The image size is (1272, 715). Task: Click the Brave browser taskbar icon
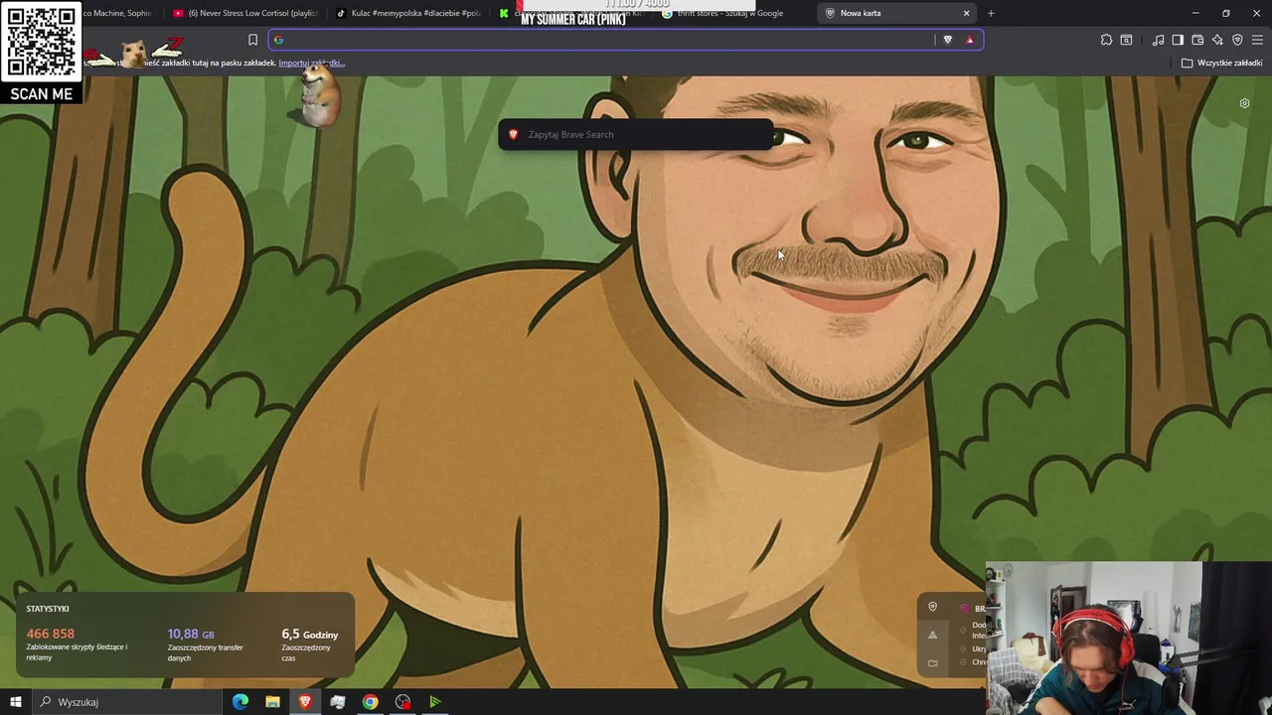click(x=305, y=702)
